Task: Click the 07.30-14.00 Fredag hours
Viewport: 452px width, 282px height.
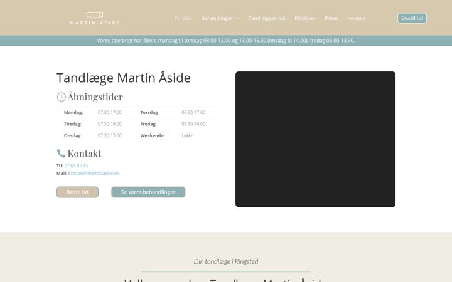Action: [x=193, y=124]
